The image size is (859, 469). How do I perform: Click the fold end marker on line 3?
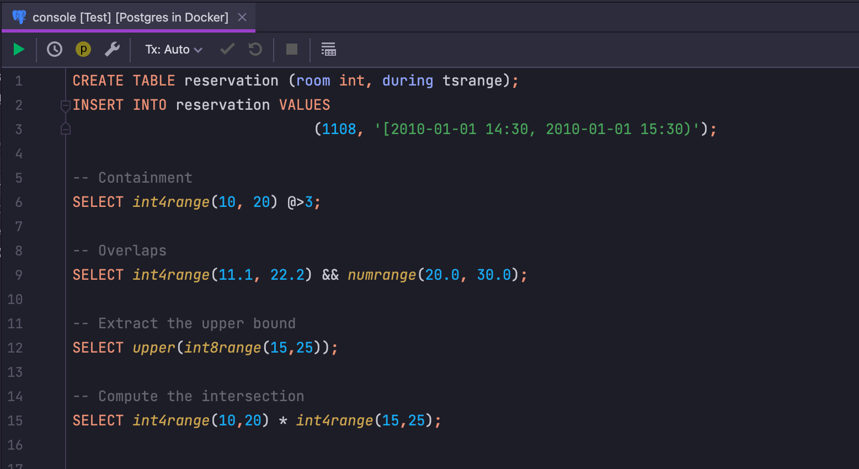click(x=66, y=129)
